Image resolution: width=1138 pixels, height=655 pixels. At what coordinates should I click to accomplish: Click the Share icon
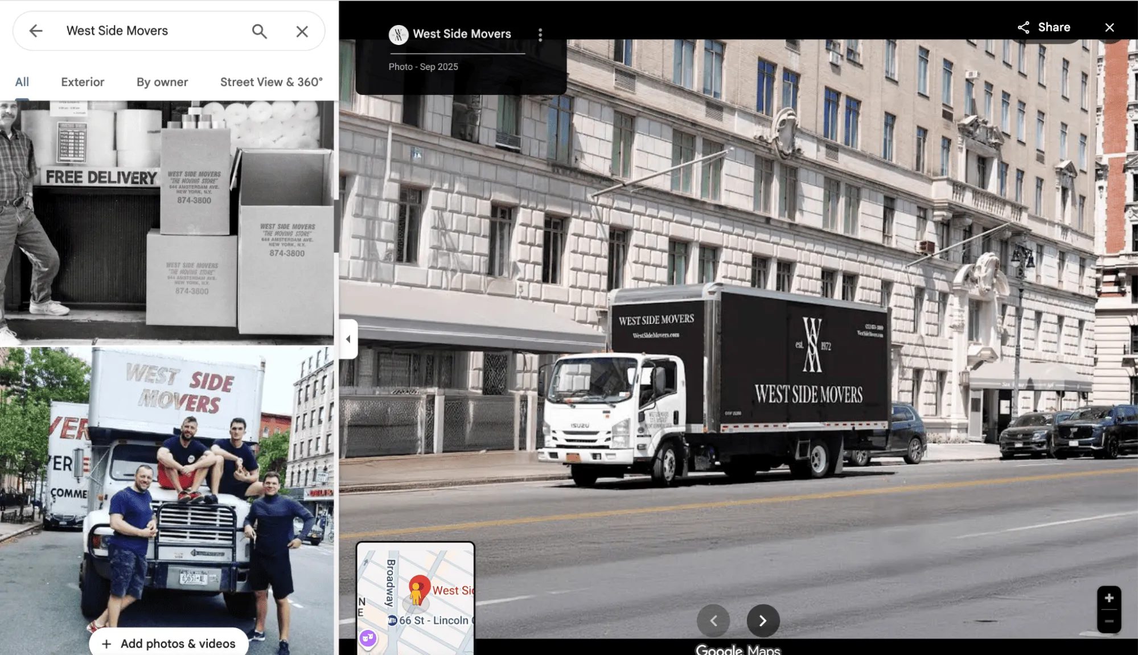click(x=1024, y=27)
